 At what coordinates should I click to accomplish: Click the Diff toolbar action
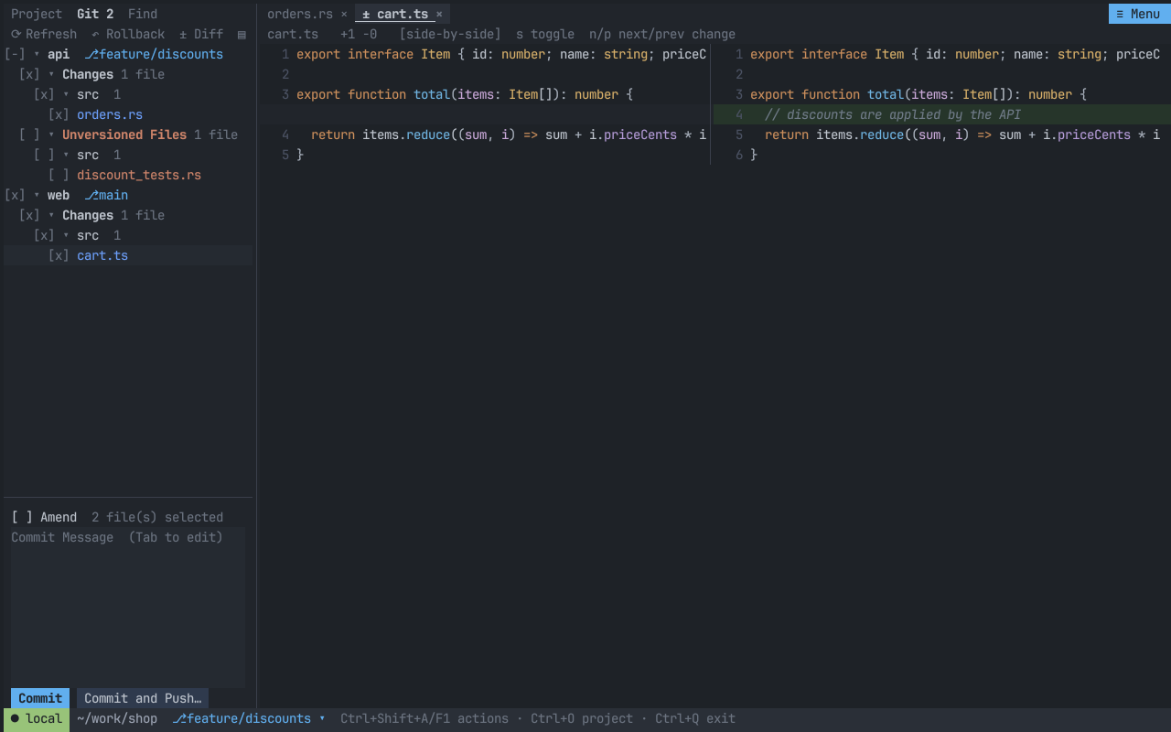coord(201,34)
